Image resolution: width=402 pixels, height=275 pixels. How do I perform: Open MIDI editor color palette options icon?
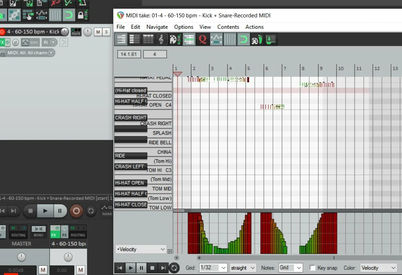pos(175,39)
